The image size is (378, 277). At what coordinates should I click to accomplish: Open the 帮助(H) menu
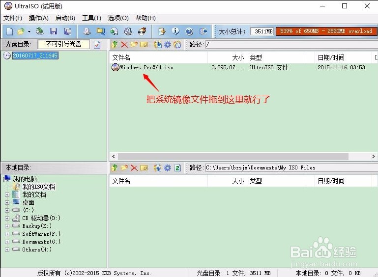145,18
